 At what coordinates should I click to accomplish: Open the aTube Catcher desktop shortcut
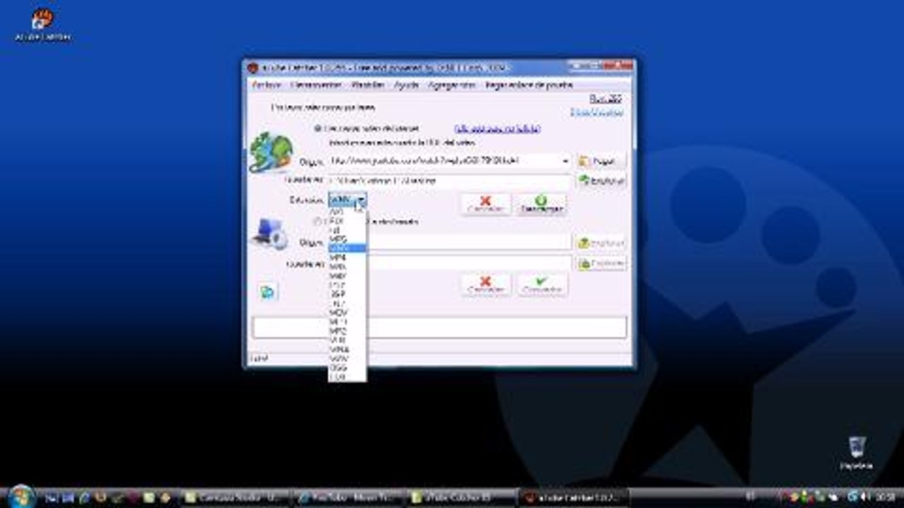(x=42, y=24)
